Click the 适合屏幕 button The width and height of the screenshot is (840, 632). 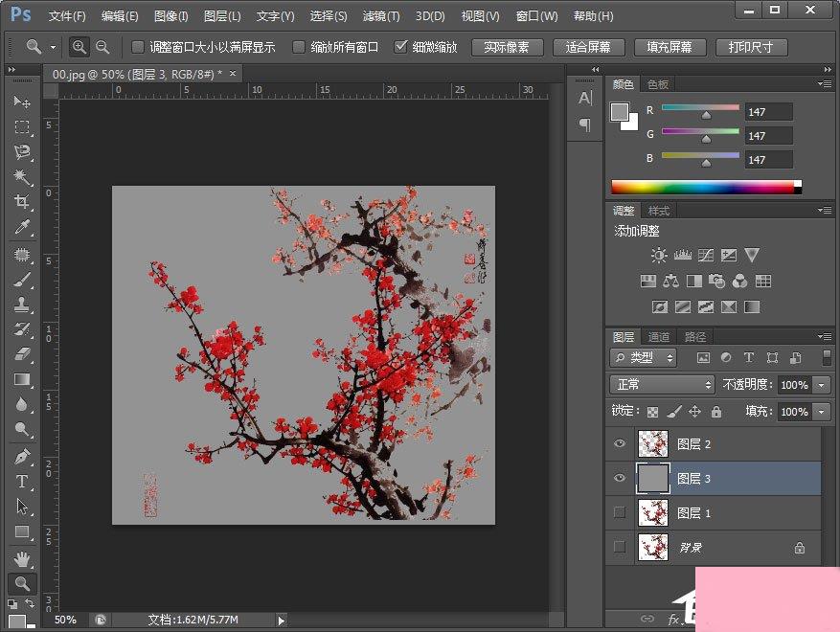pyautogui.click(x=588, y=47)
